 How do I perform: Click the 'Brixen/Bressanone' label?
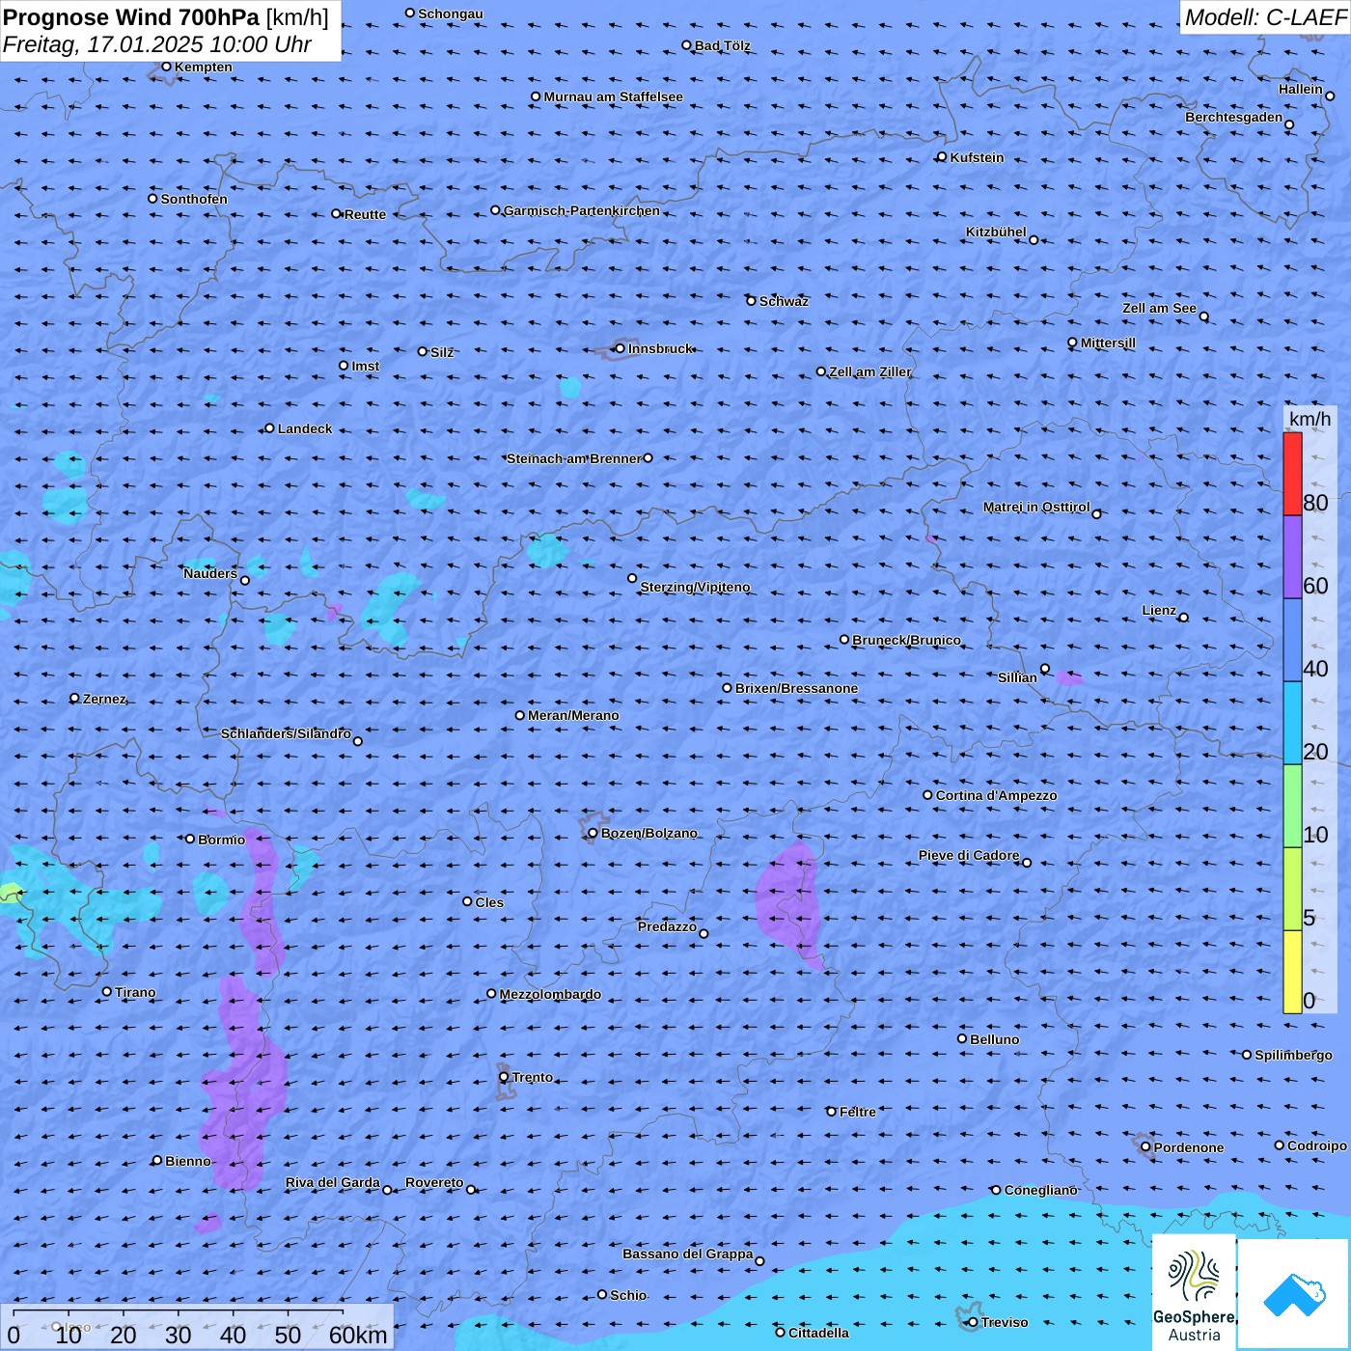click(x=796, y=688)
